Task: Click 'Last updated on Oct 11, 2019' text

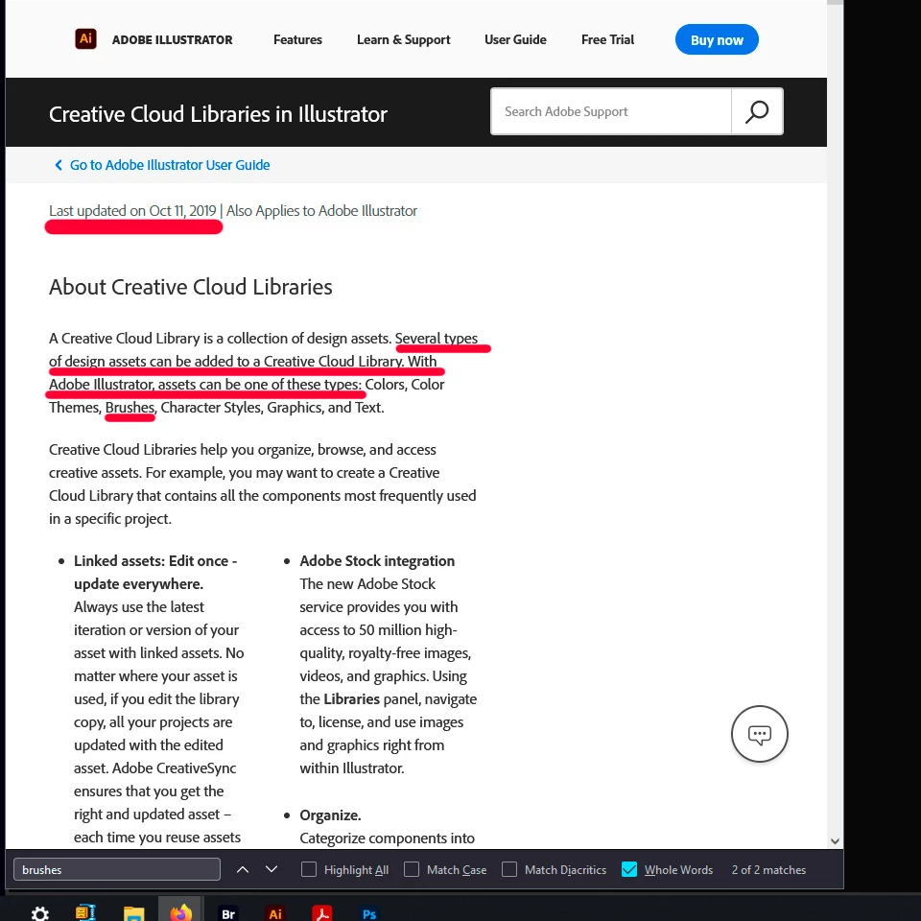Action: [x=132, y=210]
